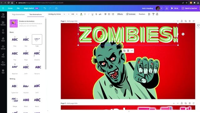200x113 pixels.
Task: Toggle bold formatting
Action: (x=85, y=14)
